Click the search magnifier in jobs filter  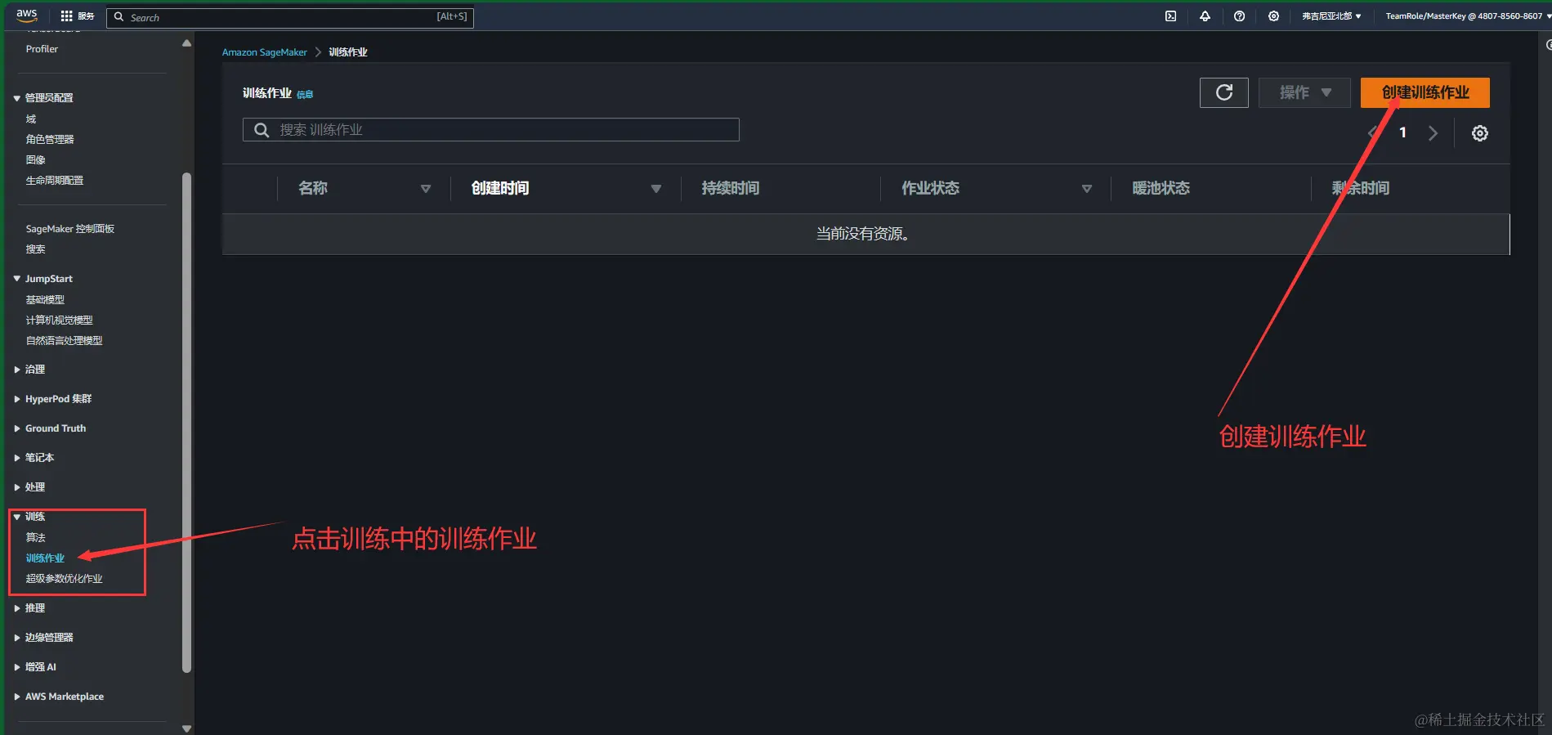pos(262,130)
